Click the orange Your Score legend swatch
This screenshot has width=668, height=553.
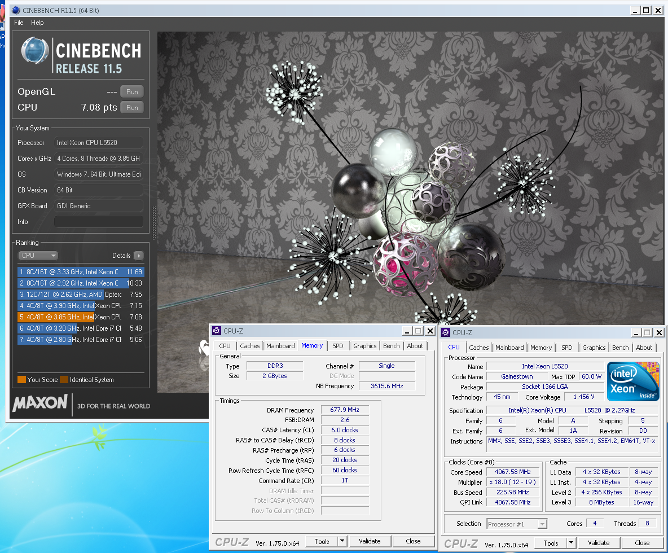21,380
